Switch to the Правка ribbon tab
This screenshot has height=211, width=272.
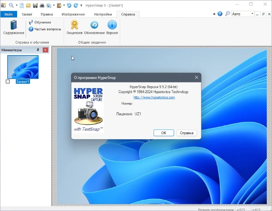pos(47,15)
